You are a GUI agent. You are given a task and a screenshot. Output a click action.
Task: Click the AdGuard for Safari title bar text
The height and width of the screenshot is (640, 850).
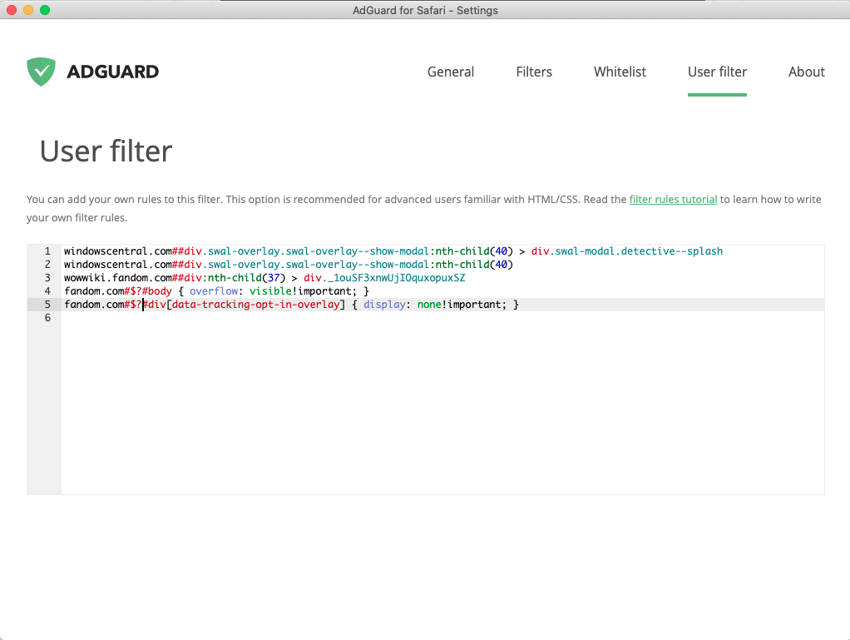coord(425,10)
